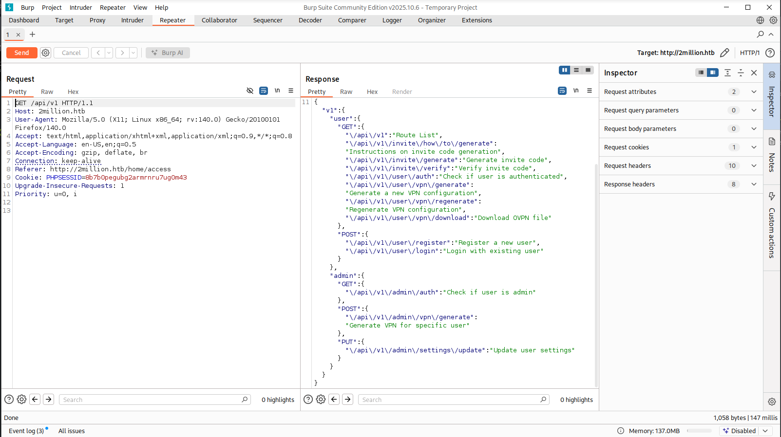
Task: Toggle the HTTP/1 protocol selector
Action: coord(749,53)
